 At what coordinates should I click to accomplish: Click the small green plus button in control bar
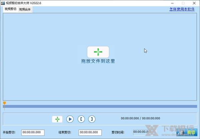57,119
